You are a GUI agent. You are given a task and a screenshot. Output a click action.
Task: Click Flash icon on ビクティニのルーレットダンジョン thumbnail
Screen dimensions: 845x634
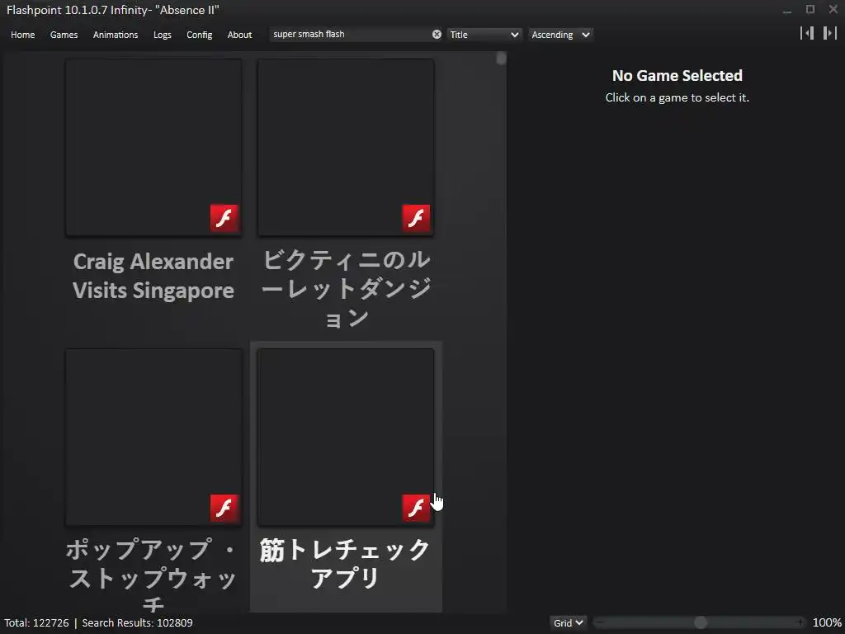416,218
